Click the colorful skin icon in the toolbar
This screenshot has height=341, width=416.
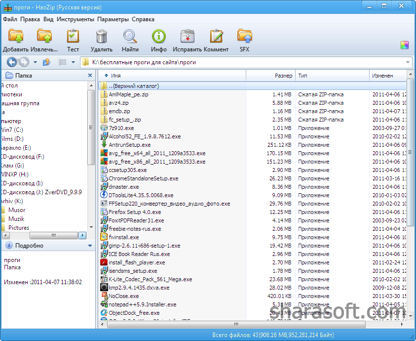pos(405,45)
